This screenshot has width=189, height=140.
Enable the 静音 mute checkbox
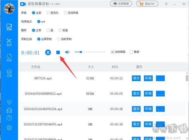tap(131, 52)
